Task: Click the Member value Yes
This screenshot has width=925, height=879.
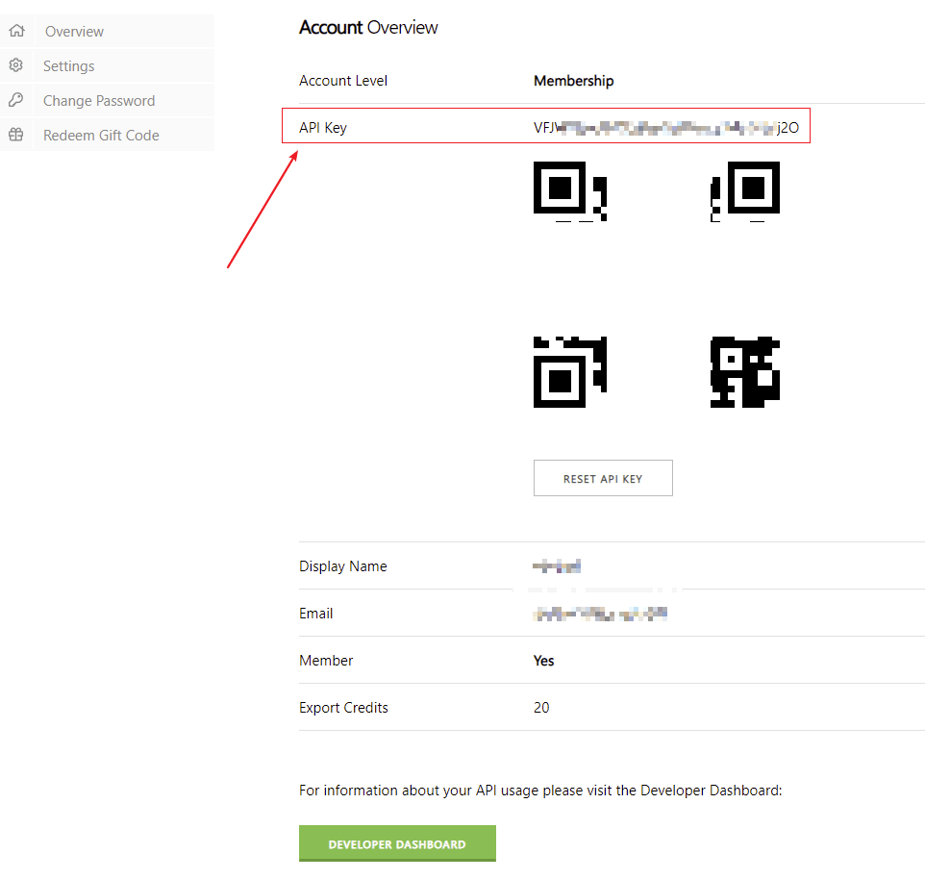Action: point(543,661)
